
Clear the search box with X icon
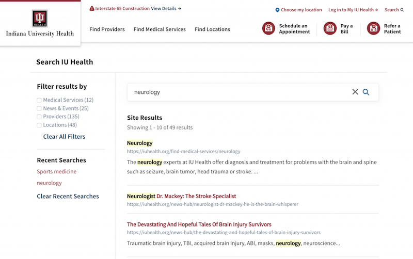pos(355,92)
